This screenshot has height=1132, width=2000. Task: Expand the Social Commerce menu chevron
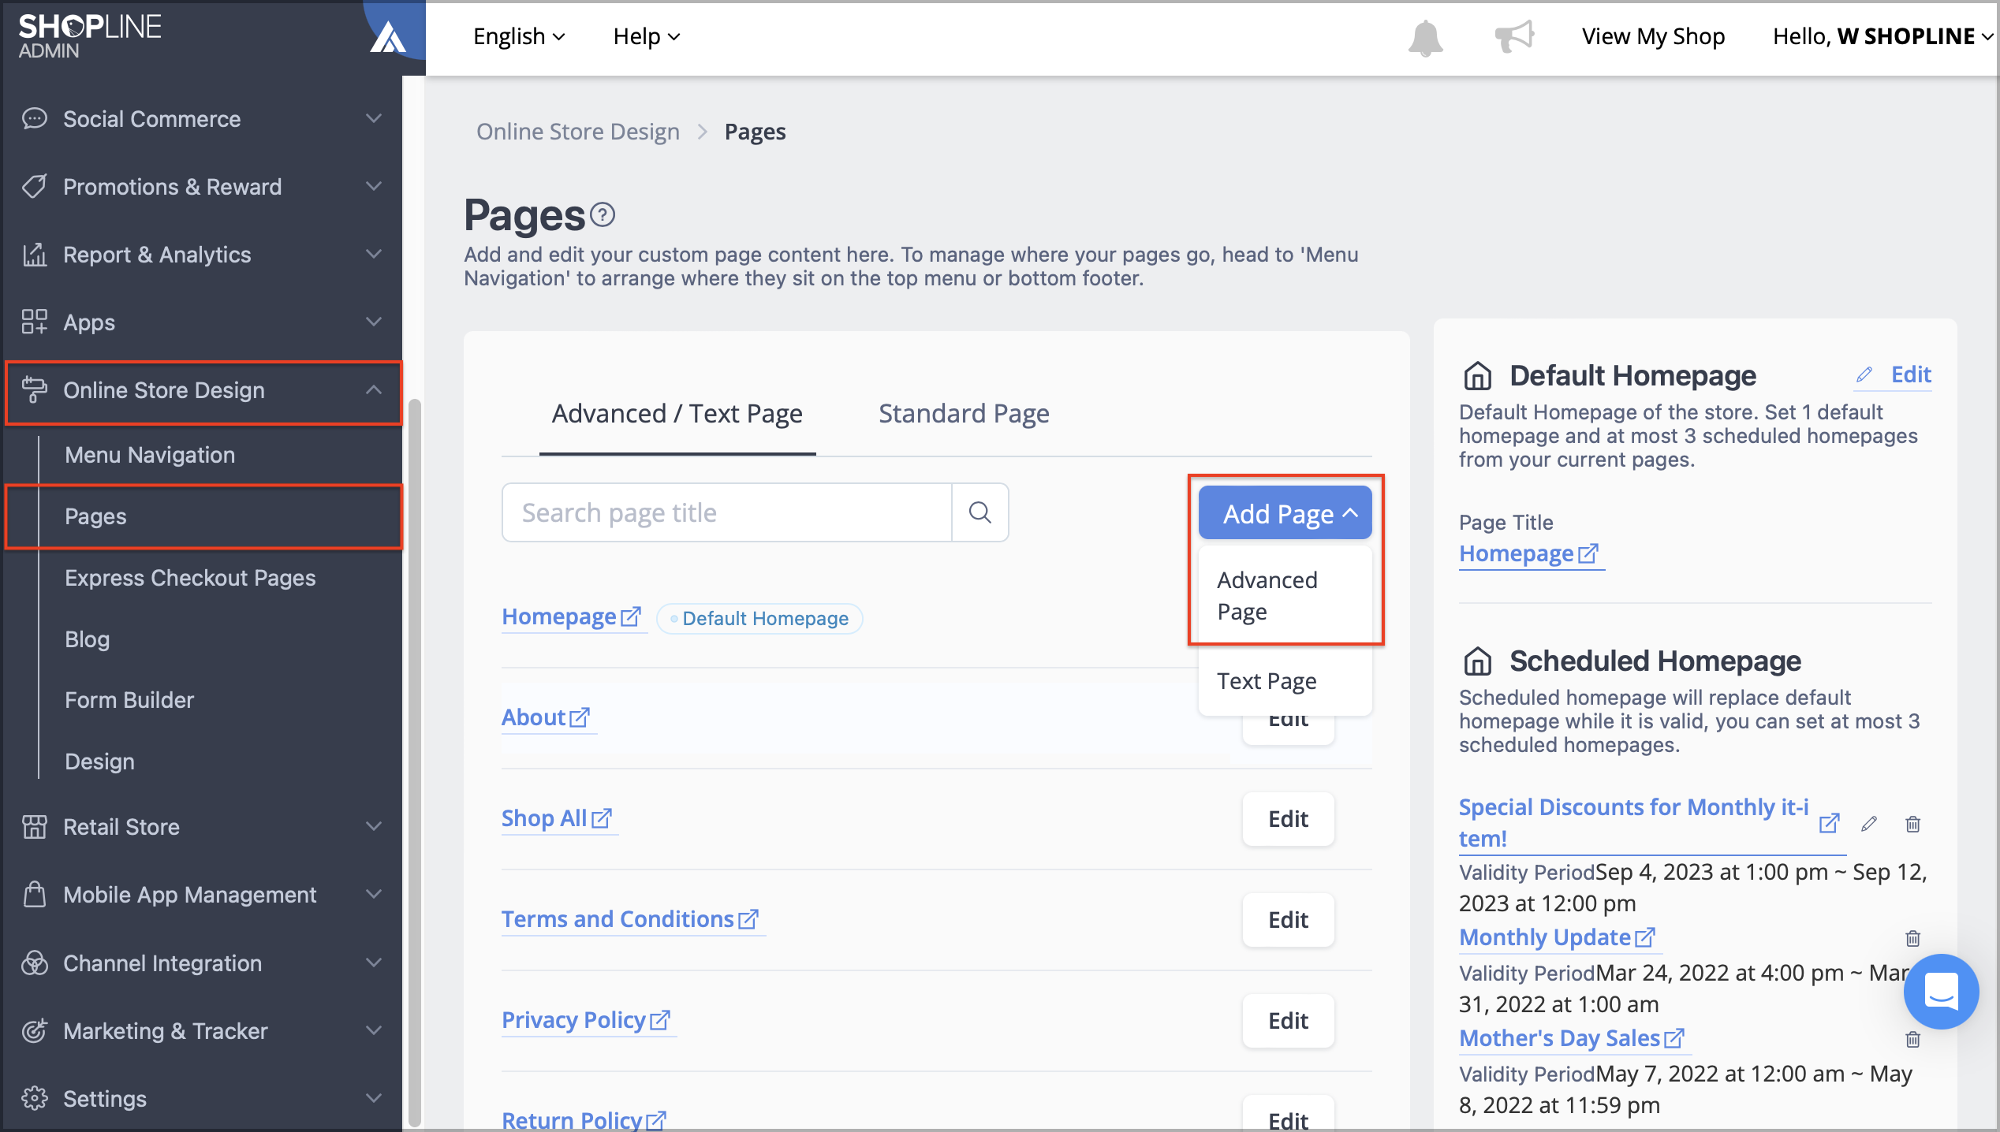tap(374, 118)
